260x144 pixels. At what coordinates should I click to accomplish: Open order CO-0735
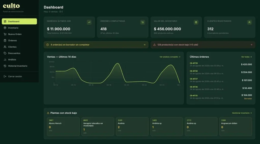pos(221,97)
